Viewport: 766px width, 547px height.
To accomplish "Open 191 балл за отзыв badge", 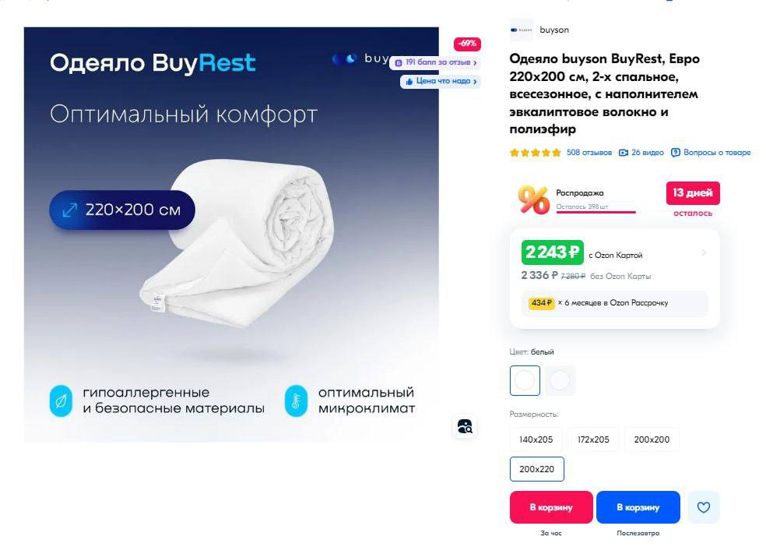I will pyautogui.click(x=435, y=62).
